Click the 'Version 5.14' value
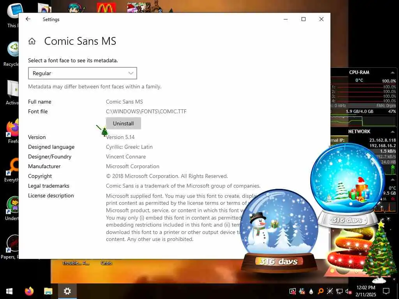This screenshot has height=299, width=399. click(120, 137)
